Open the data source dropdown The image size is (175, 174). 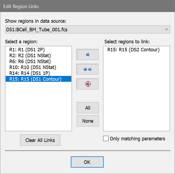click(x=87, y=29)
